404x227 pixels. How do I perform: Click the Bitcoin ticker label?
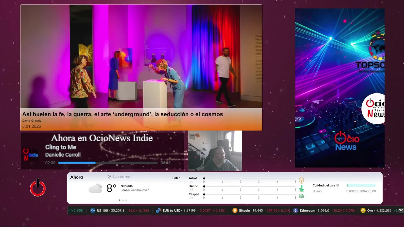(x=244, y=211)
